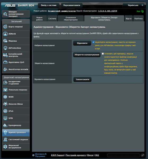The image size is (148, 159).
Task: Click the Загальний section header
Action: (16, 21)
